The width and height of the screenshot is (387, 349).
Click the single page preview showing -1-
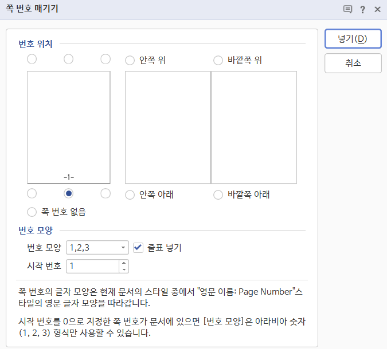[69, 128]
